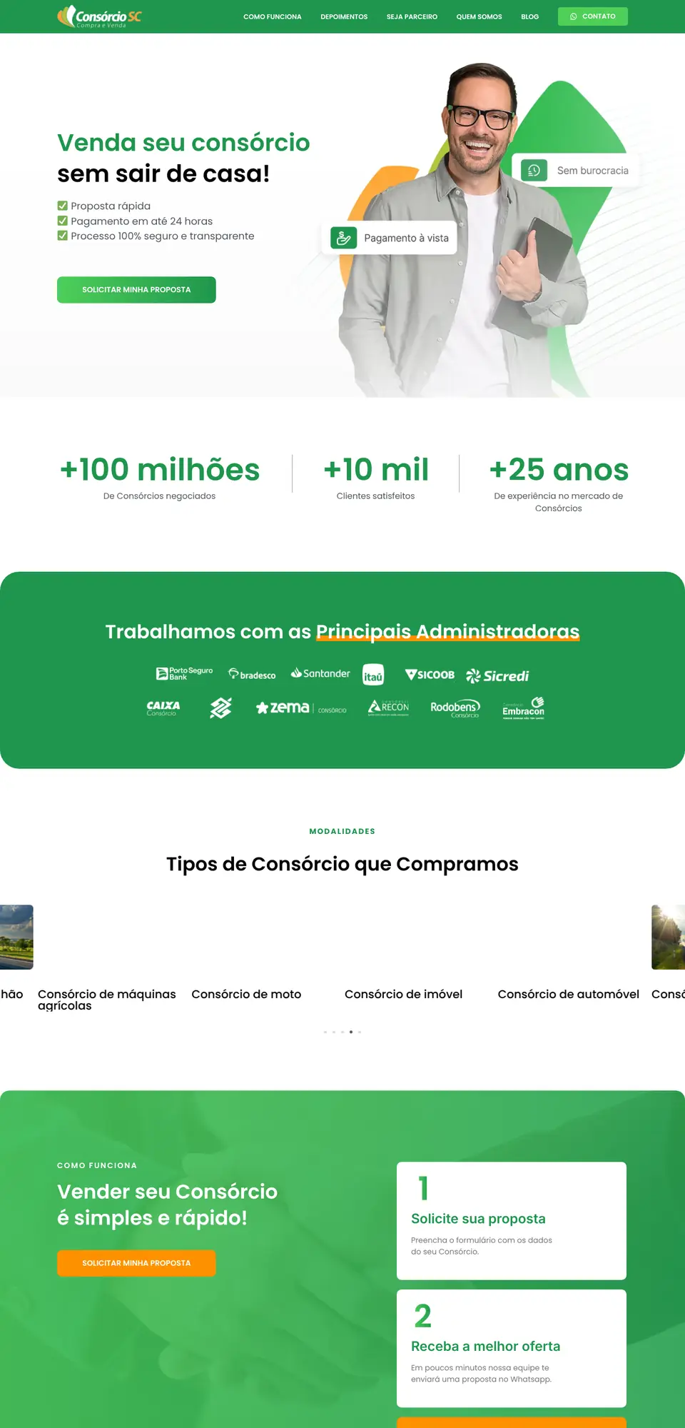This screenshot has height=1428, width=685.
Task: Click checkmark beside Processo 100% seguro
Action: pyautogui.click(x=63, y=236)
